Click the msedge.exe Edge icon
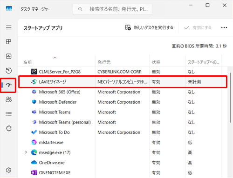 pyautogui.click(x=34, y=152)
